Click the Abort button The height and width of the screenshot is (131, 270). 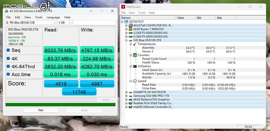tap(84, 110)
